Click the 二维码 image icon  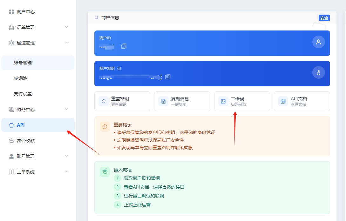[x=223, y=101]
